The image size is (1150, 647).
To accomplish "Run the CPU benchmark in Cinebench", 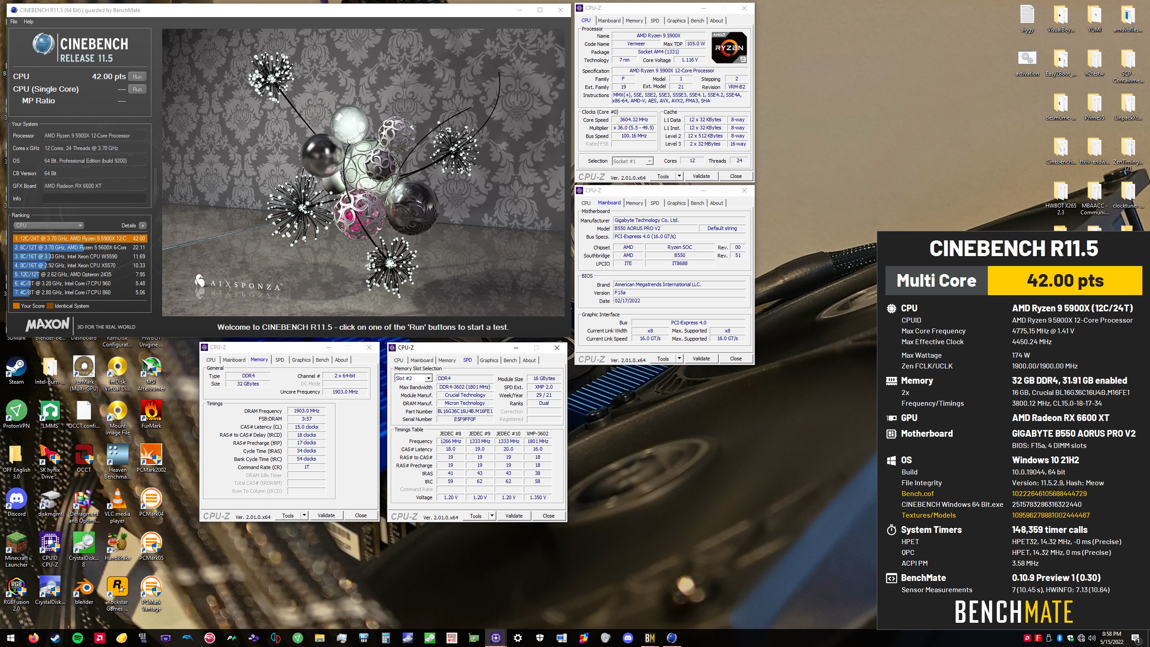I will (x=137, y=77).
